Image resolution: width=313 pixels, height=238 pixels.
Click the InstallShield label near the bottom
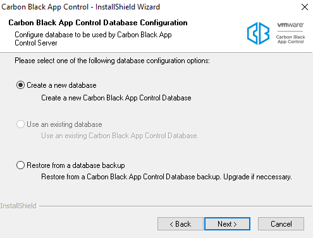(18, 206)
